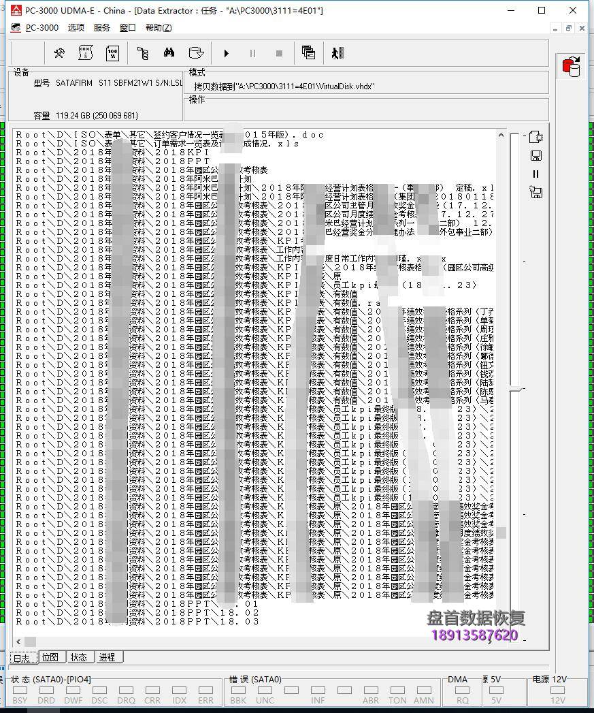Click the exit running-man toolbar icon
Image resolution: width=594 pixels, height=713 pixels.
[x=338, y=53]
